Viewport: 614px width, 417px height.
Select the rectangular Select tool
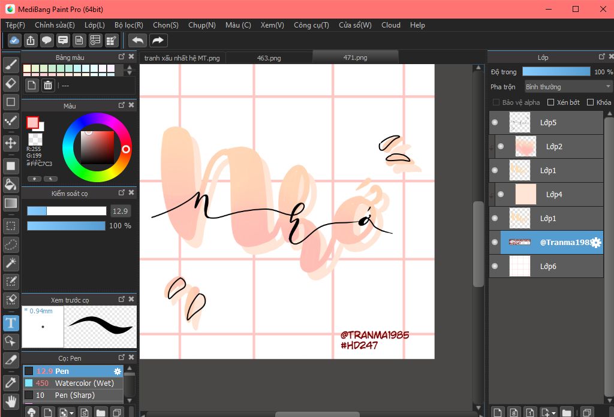[x=11, y=226]
